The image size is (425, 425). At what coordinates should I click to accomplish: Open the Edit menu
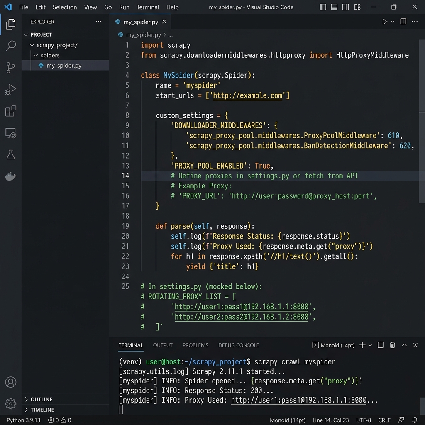pyautogui.click(x=40, y=7)
